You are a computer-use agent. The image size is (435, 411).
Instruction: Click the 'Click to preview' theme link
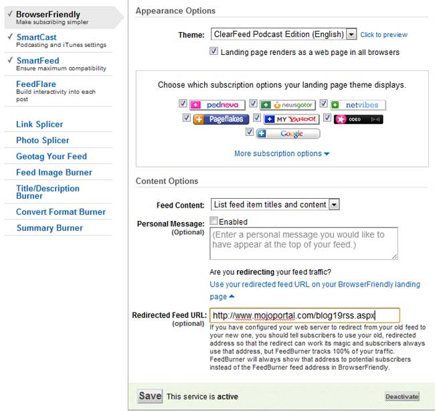pyautogui.click(x=383, y=35)
